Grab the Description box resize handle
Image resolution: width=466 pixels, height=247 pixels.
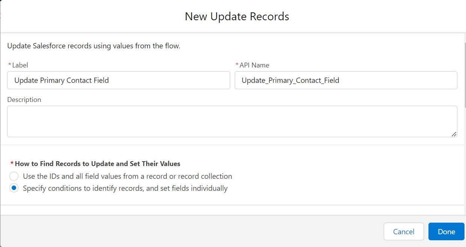click(454, 134)
